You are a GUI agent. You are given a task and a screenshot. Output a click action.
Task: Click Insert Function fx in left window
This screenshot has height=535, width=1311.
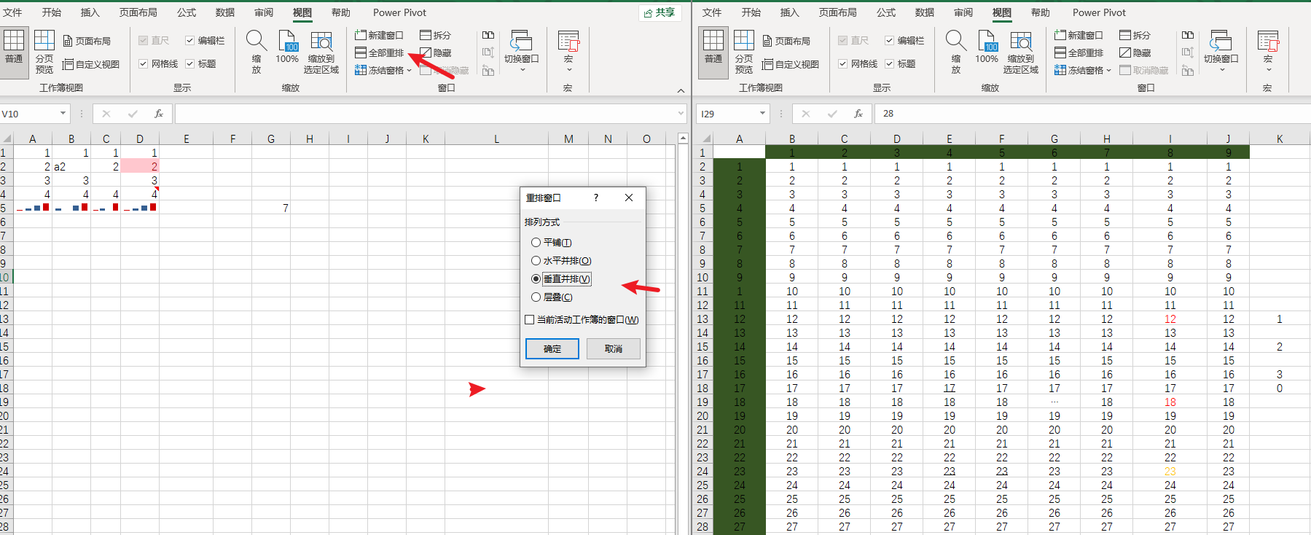(x=159, y=114)
